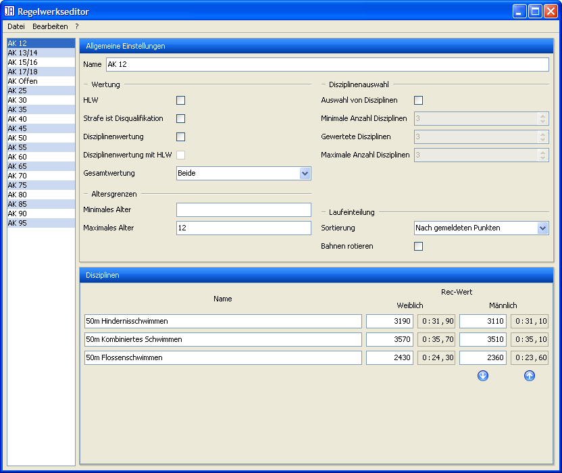Toggle the Bahnen rotieren checkbox
The image size is (562, 473).
418,246
